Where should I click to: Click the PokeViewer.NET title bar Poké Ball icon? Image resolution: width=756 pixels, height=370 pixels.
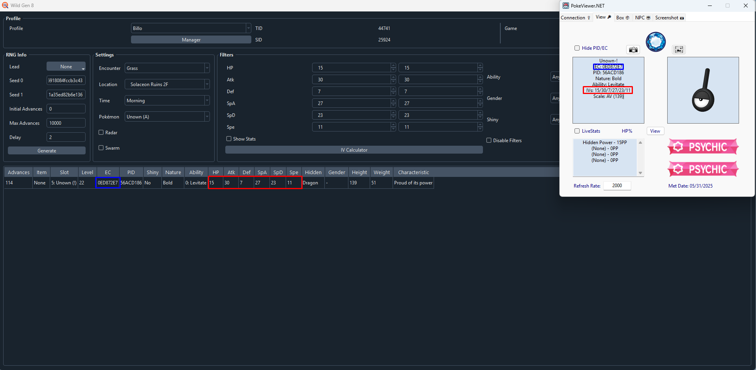[x=565, y=6]
